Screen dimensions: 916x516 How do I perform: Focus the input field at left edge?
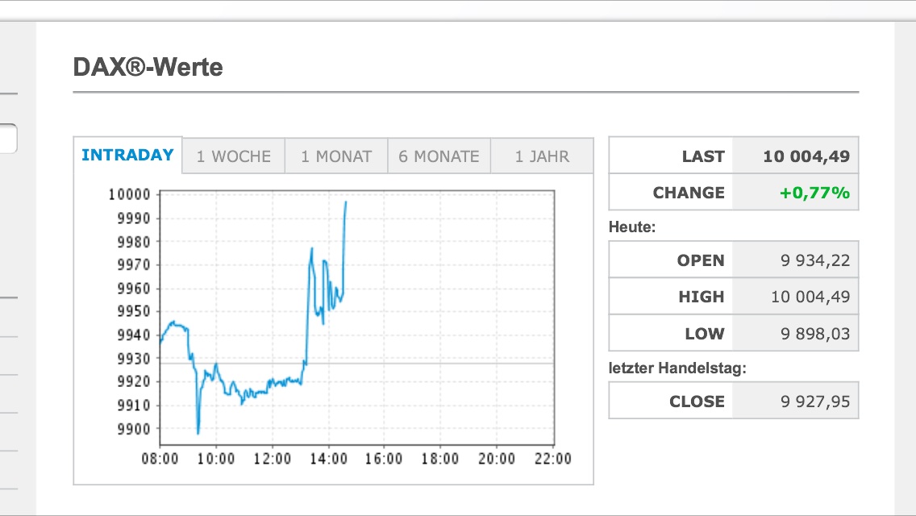coord(7,139)
